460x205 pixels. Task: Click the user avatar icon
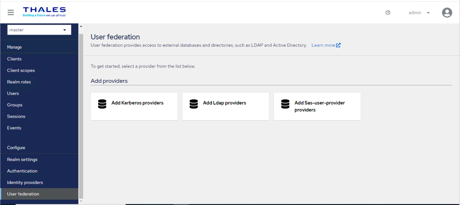click(447, 13)
